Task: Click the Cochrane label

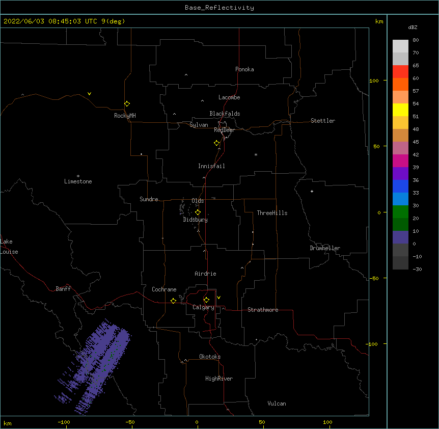Action: [164, 289]
